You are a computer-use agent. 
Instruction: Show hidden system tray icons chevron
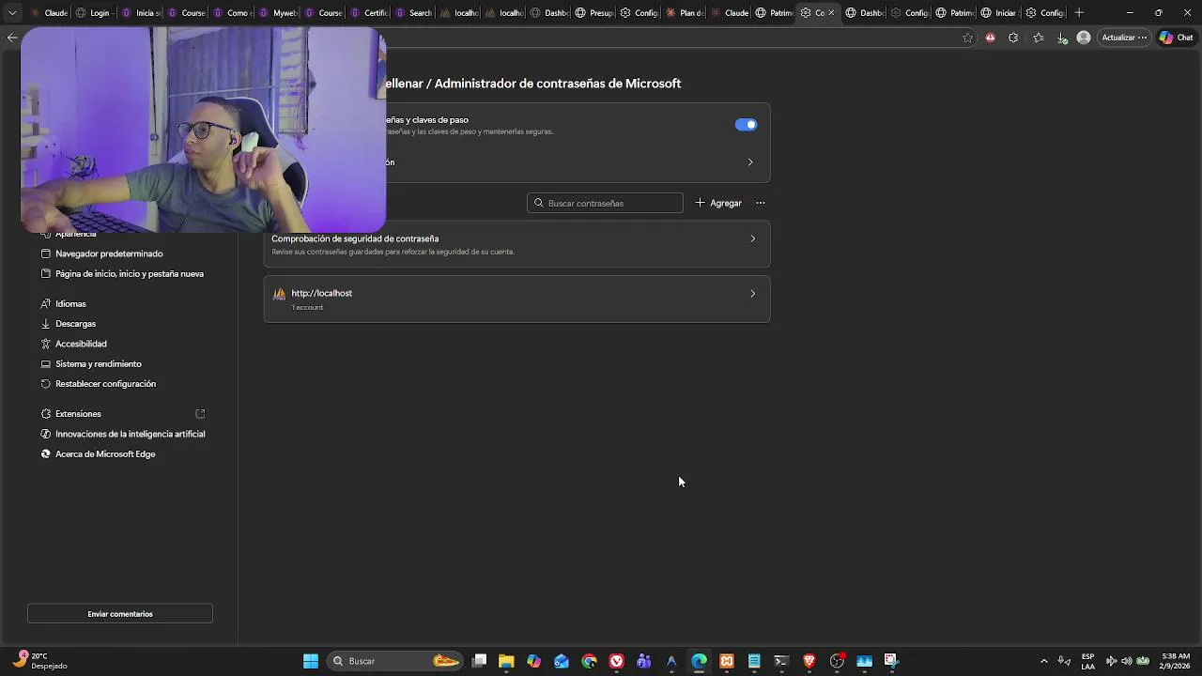pyautogui.click(x=1043, y=661)
